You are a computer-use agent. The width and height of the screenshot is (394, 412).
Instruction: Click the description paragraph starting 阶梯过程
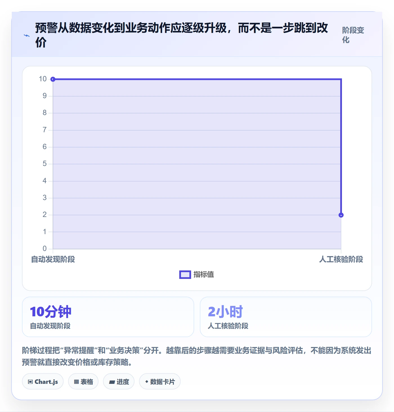tap(197, 356)
